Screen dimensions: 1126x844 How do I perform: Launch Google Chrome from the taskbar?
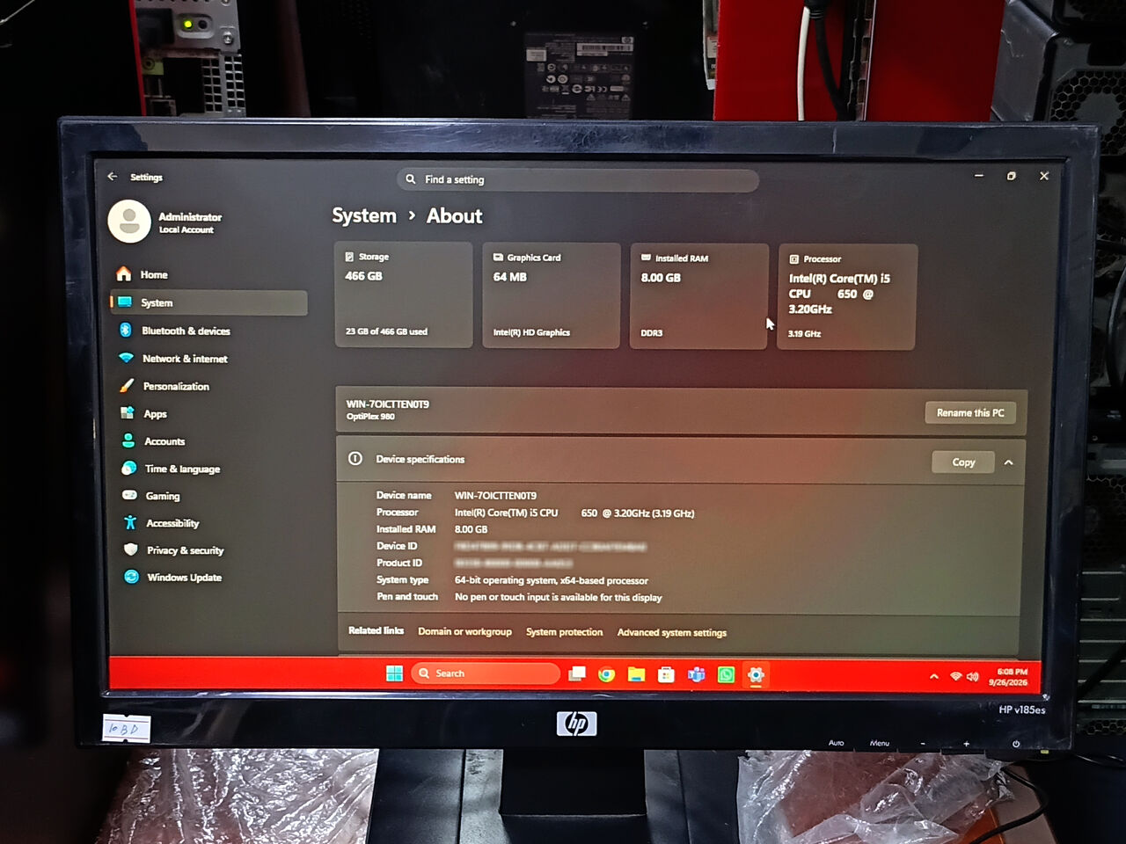click(x=606, y=674)
